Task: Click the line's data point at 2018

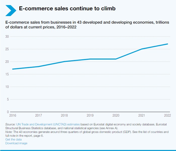Action: point(64,62)
